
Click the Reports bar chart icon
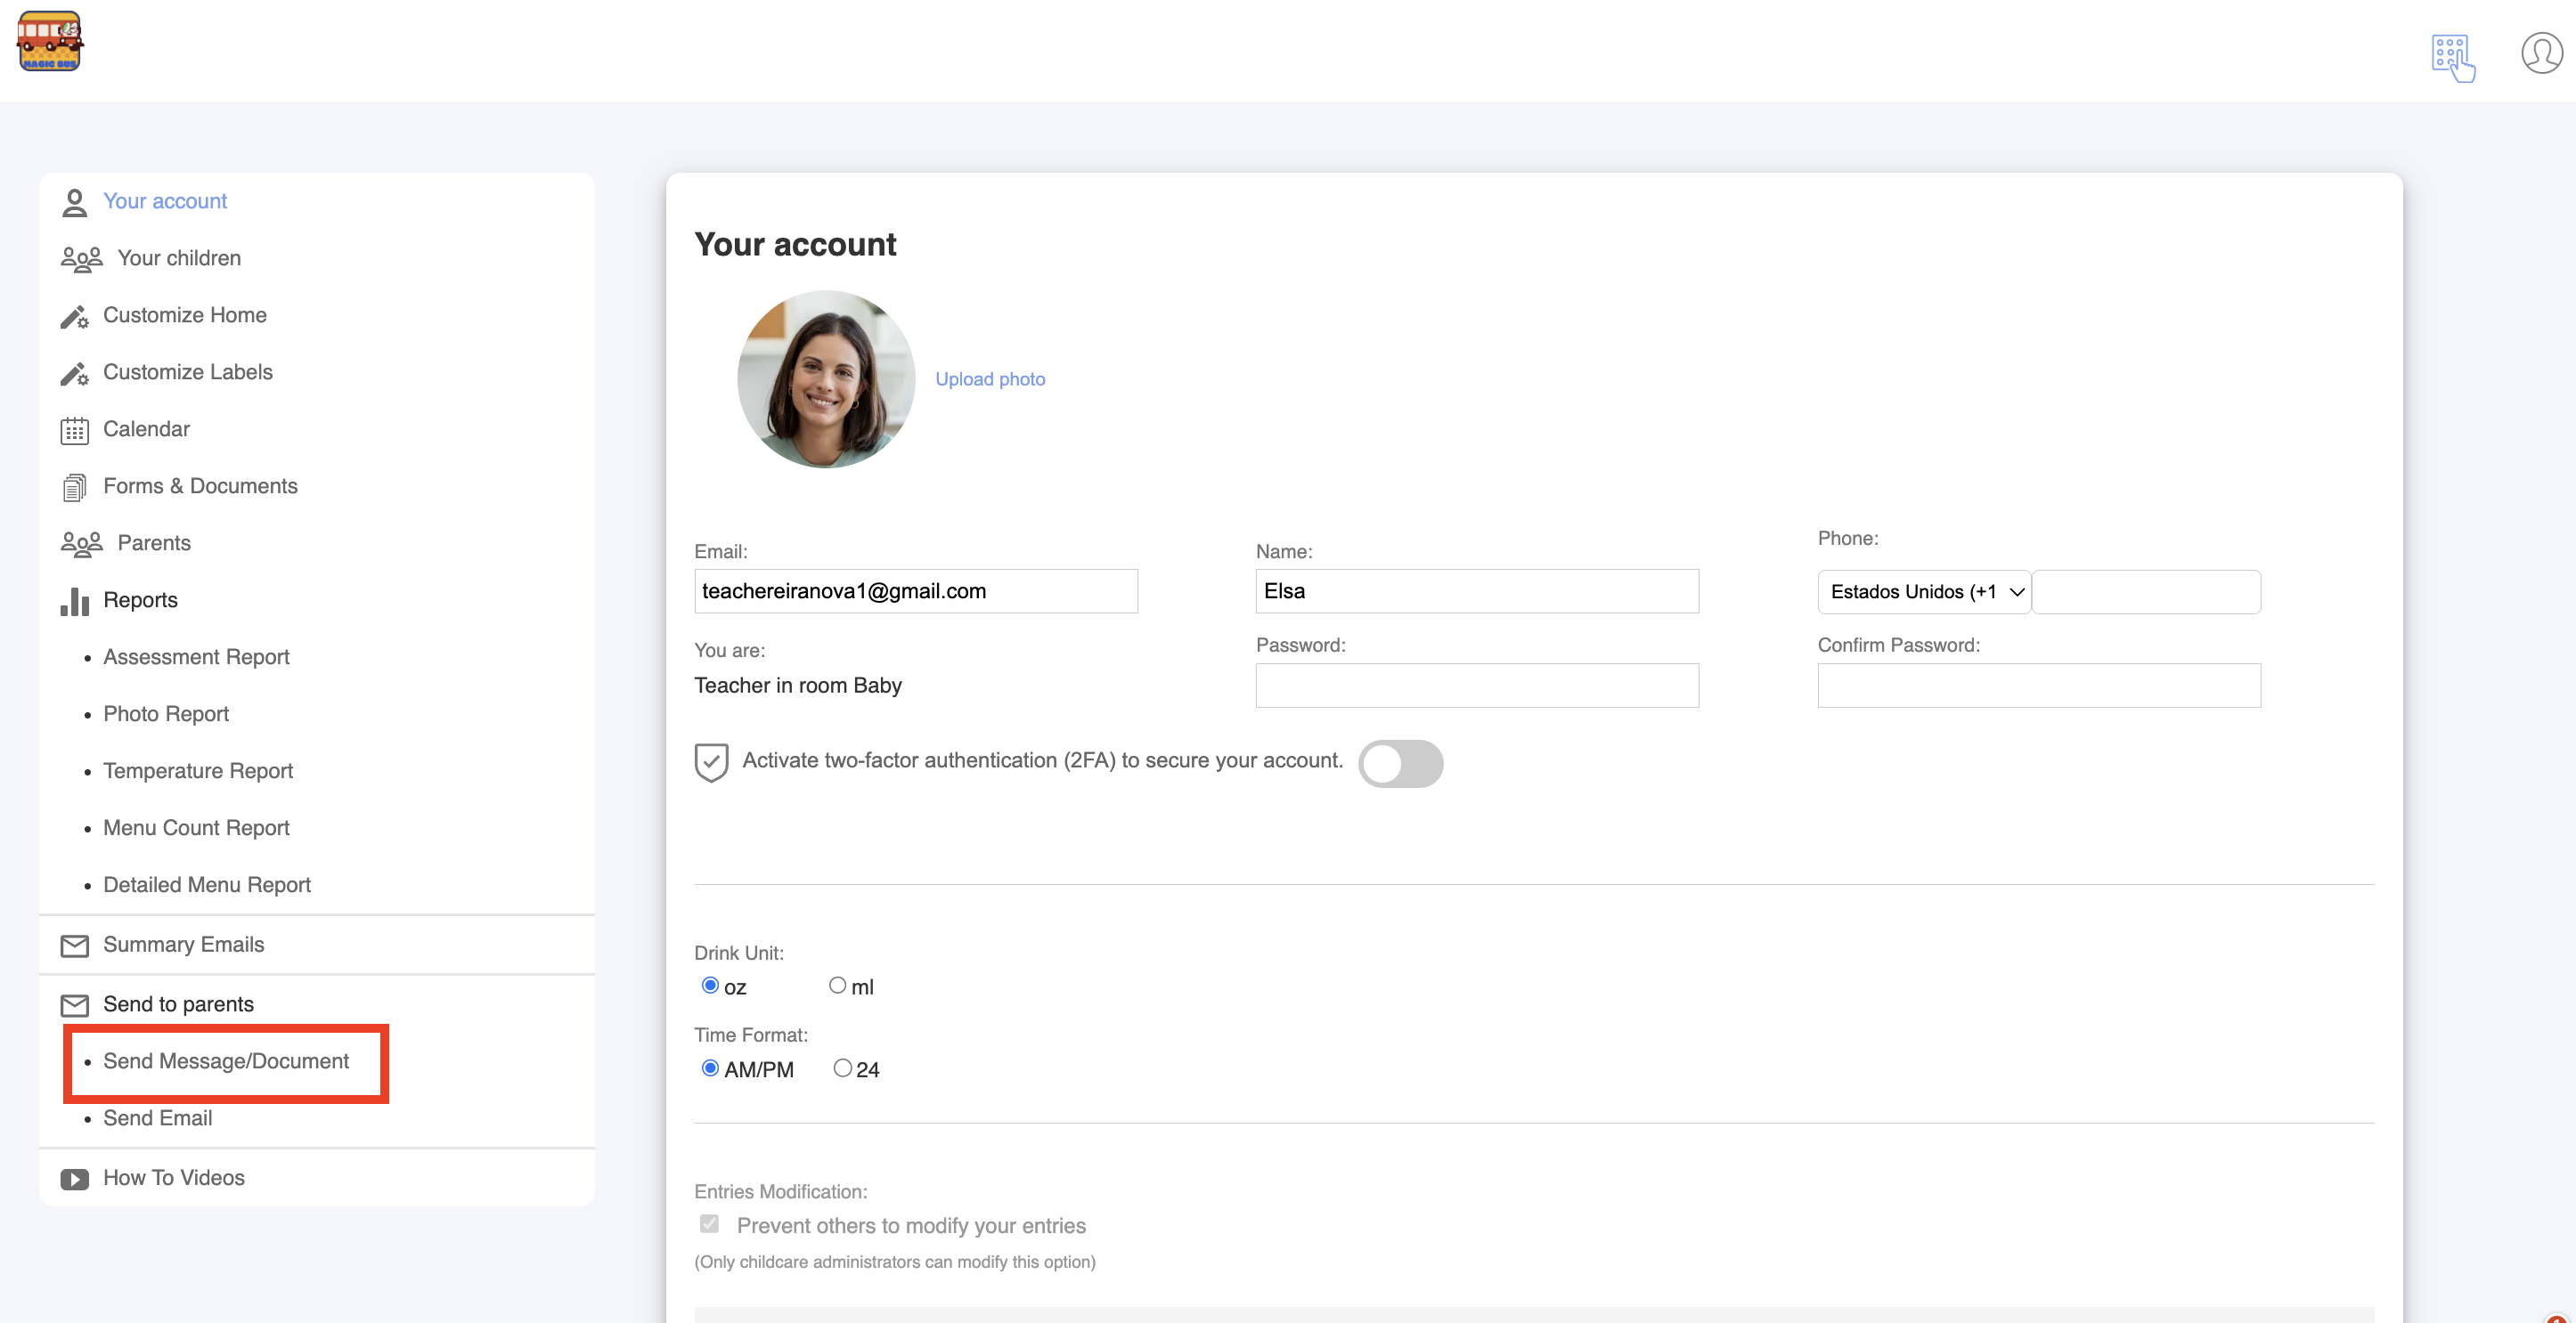pyautogui.click(x=74, y=602)
